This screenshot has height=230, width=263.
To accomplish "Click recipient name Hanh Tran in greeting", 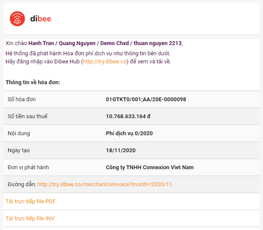I will click(41, 43).
